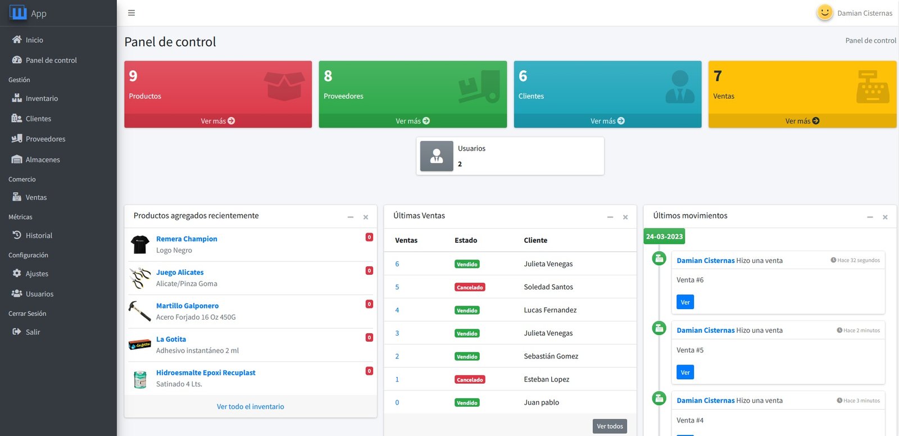Viewport: 899px width, 436px height.
Task: Click the Venta #4 timeline icon
Action: 659,398
